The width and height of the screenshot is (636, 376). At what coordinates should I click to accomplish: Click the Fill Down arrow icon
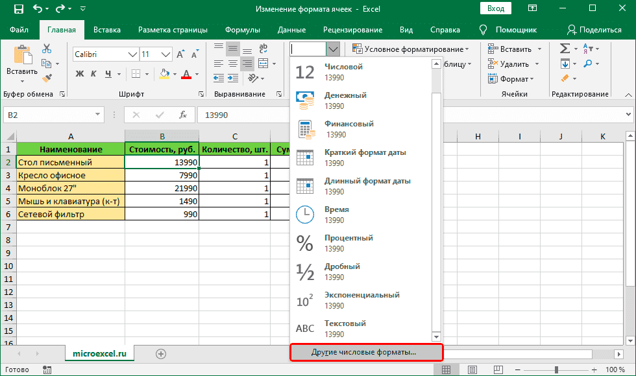(565, 64)
